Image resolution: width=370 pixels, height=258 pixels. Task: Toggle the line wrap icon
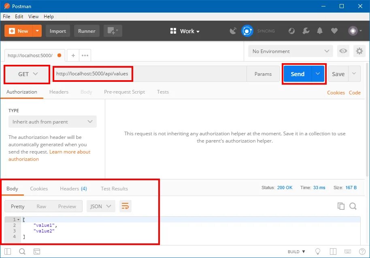[x=125, y=206]
